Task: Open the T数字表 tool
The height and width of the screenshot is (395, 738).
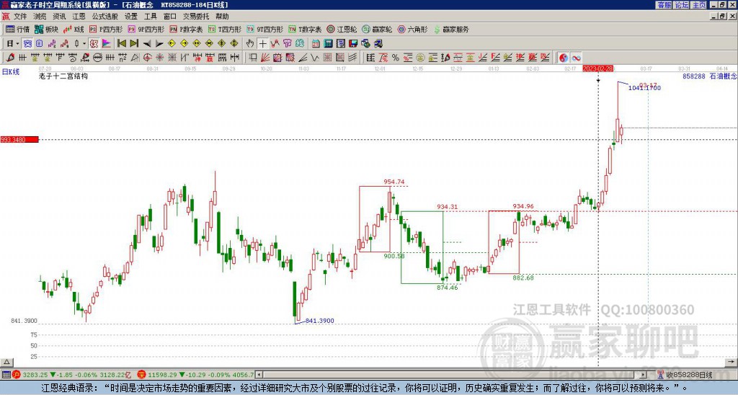Action: 305,29
